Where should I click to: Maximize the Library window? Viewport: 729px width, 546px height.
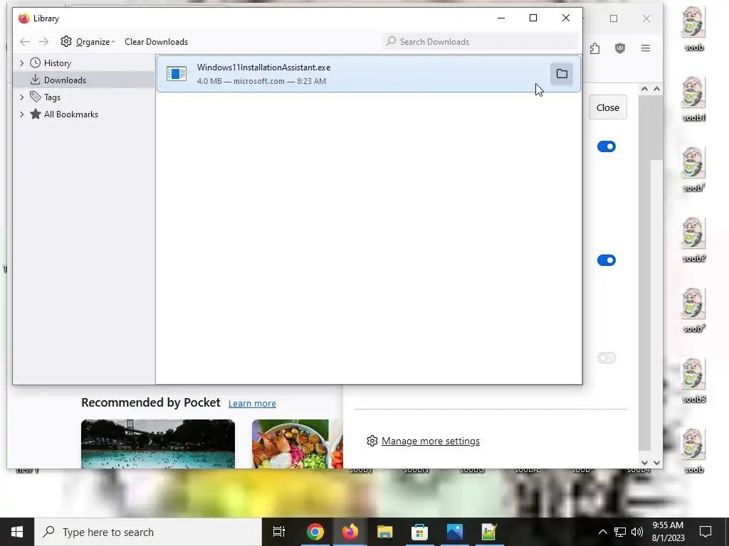point(533,18)
